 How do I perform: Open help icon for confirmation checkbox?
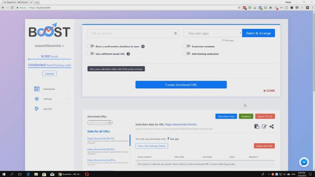tap(143, 47)
